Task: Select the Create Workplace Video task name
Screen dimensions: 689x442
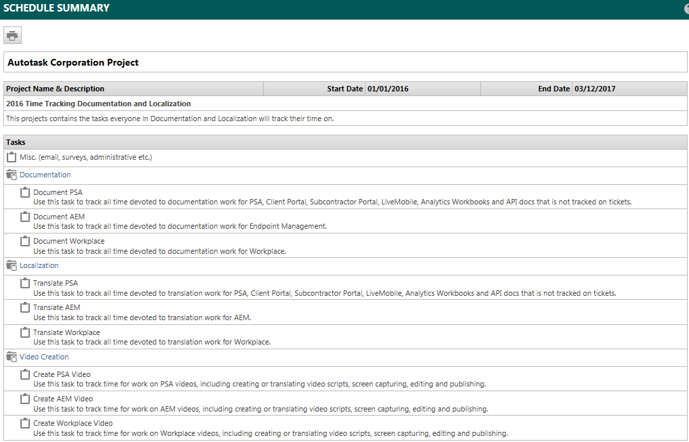Action: (73, 423)
